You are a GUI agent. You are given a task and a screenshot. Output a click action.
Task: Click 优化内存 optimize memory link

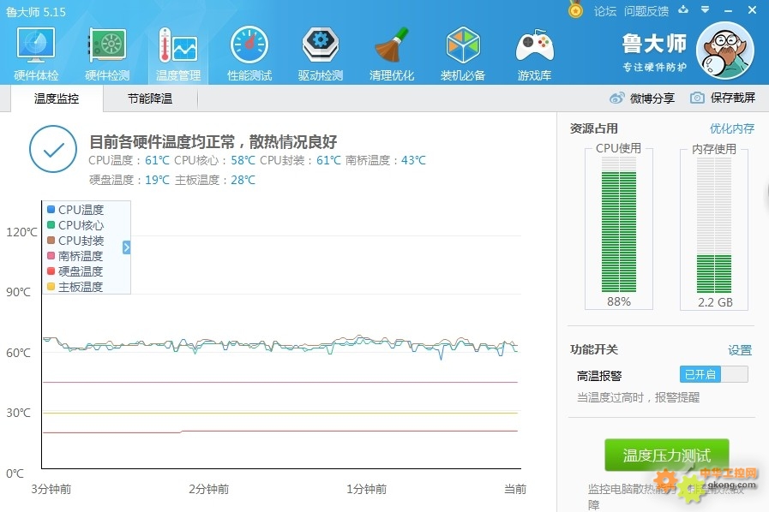(x=732, y=128)
